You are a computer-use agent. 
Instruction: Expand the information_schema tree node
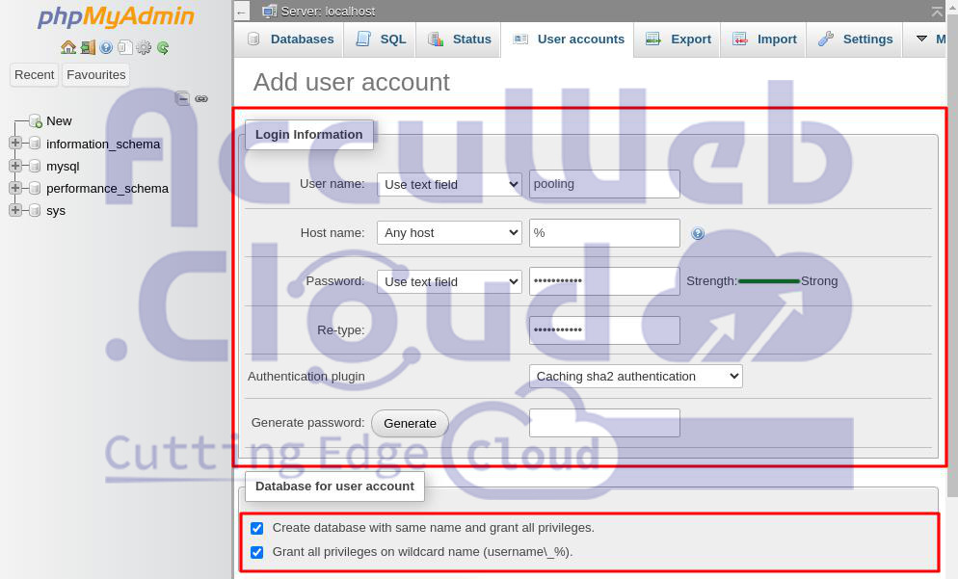[x=15, y=143]
